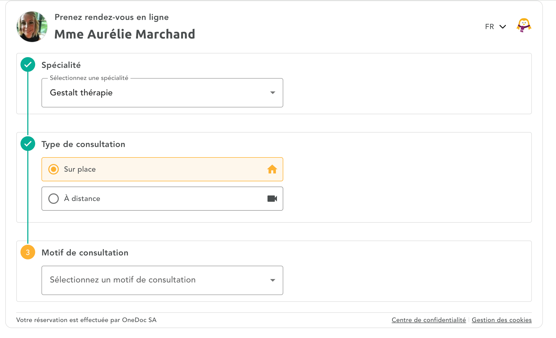Open the Gestalt thérapie specialty dropdown
556x338 pixels.
[158, 93]
